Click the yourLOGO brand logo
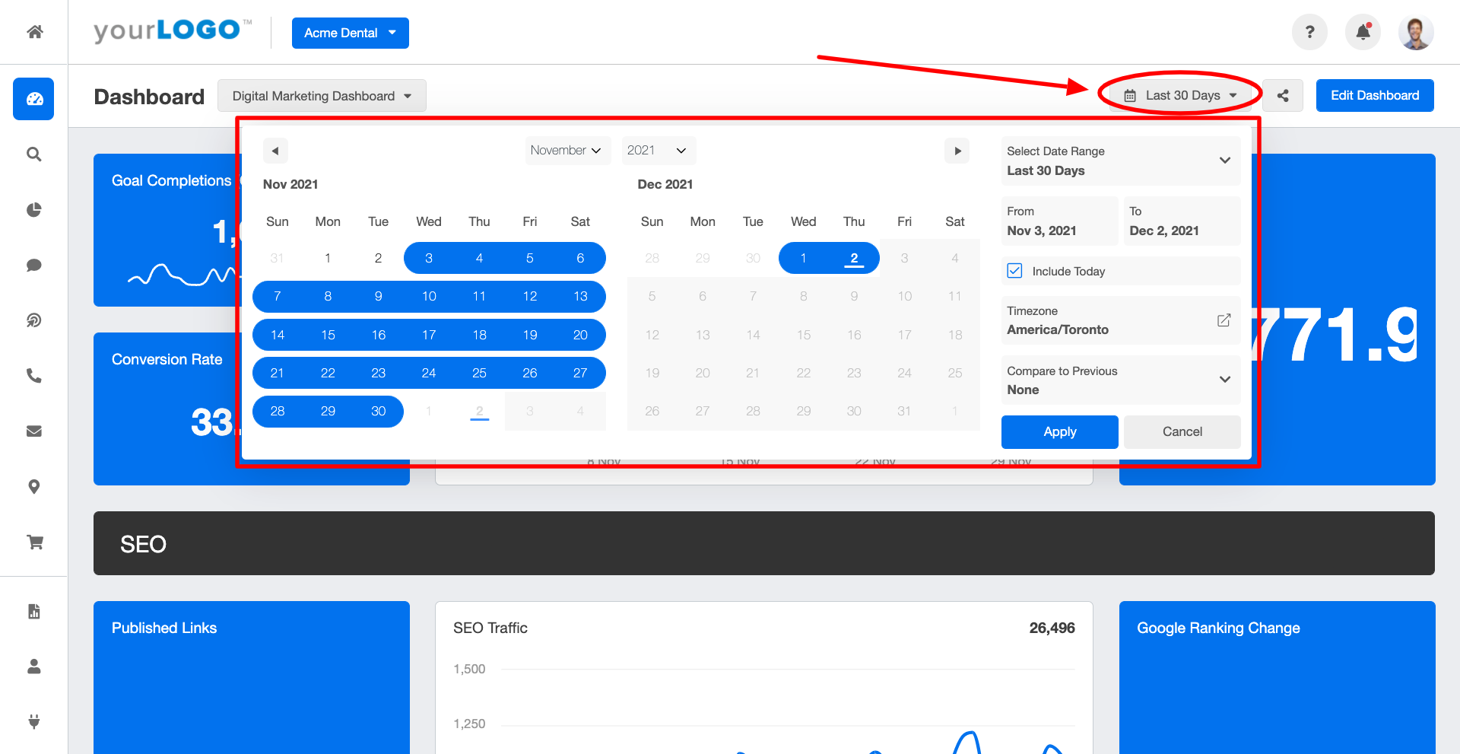The height and width of the screenshot is (754, 1460). (x=172, y=31)
